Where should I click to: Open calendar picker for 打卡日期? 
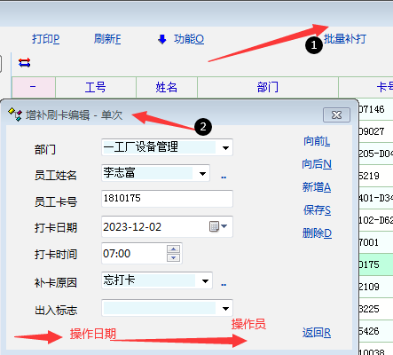[x=218, y=226]
